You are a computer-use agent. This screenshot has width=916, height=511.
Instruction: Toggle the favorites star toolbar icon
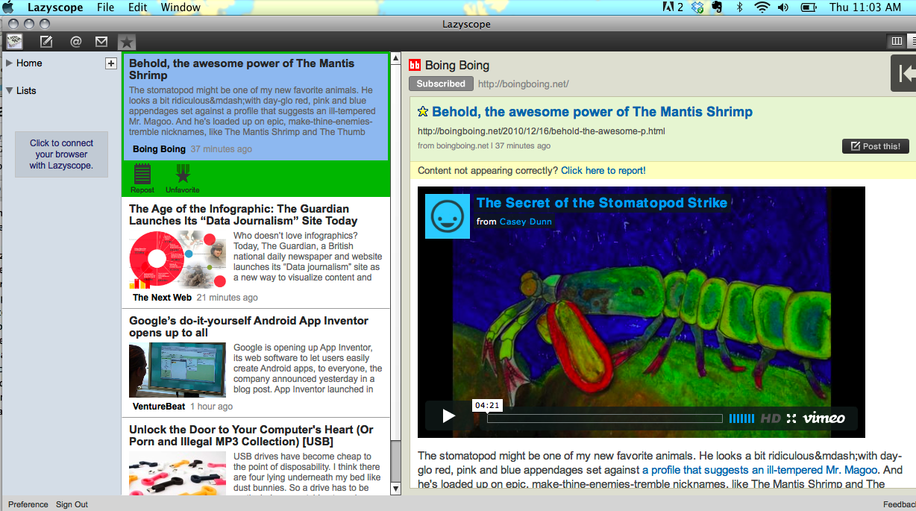coord(127,42)
